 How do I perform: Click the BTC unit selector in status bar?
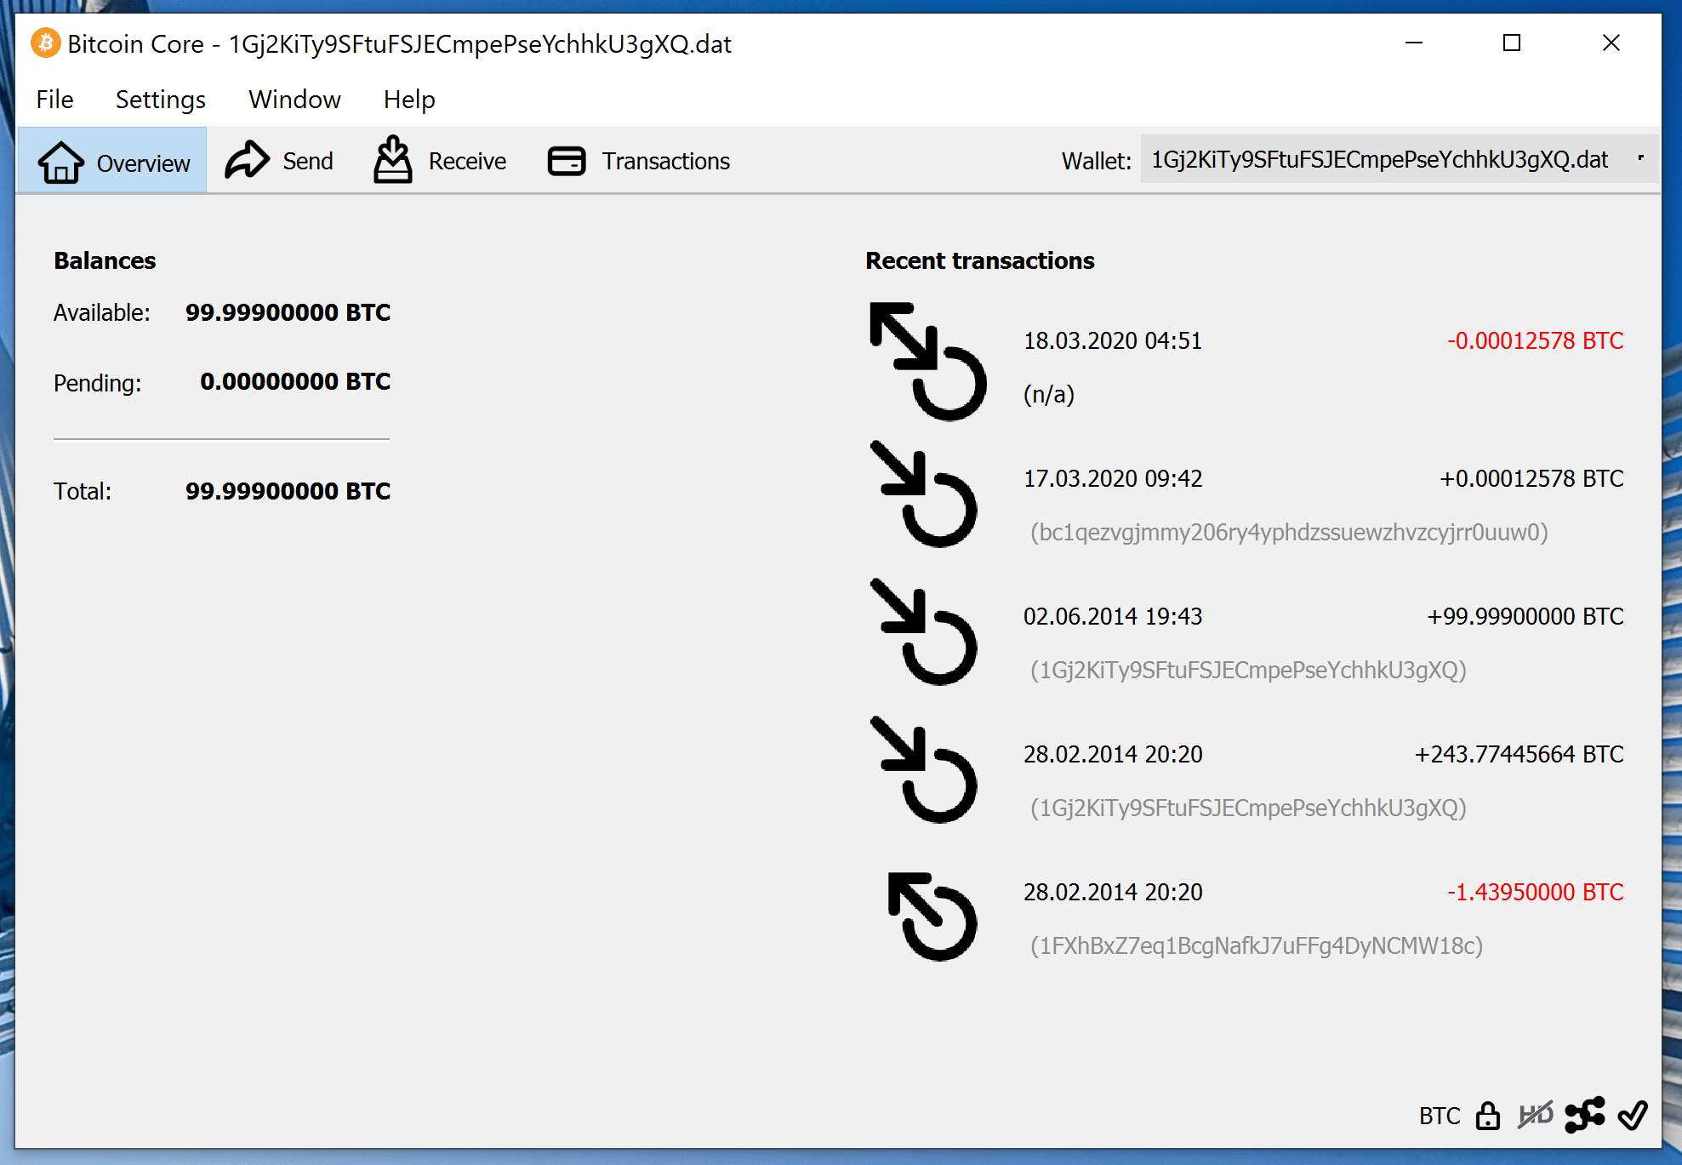click(x=1440, y=1116)
